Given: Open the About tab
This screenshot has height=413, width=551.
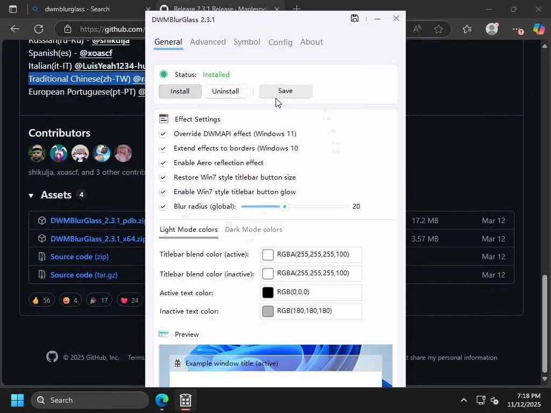Looking at the screenshot, I should point(312,42).
